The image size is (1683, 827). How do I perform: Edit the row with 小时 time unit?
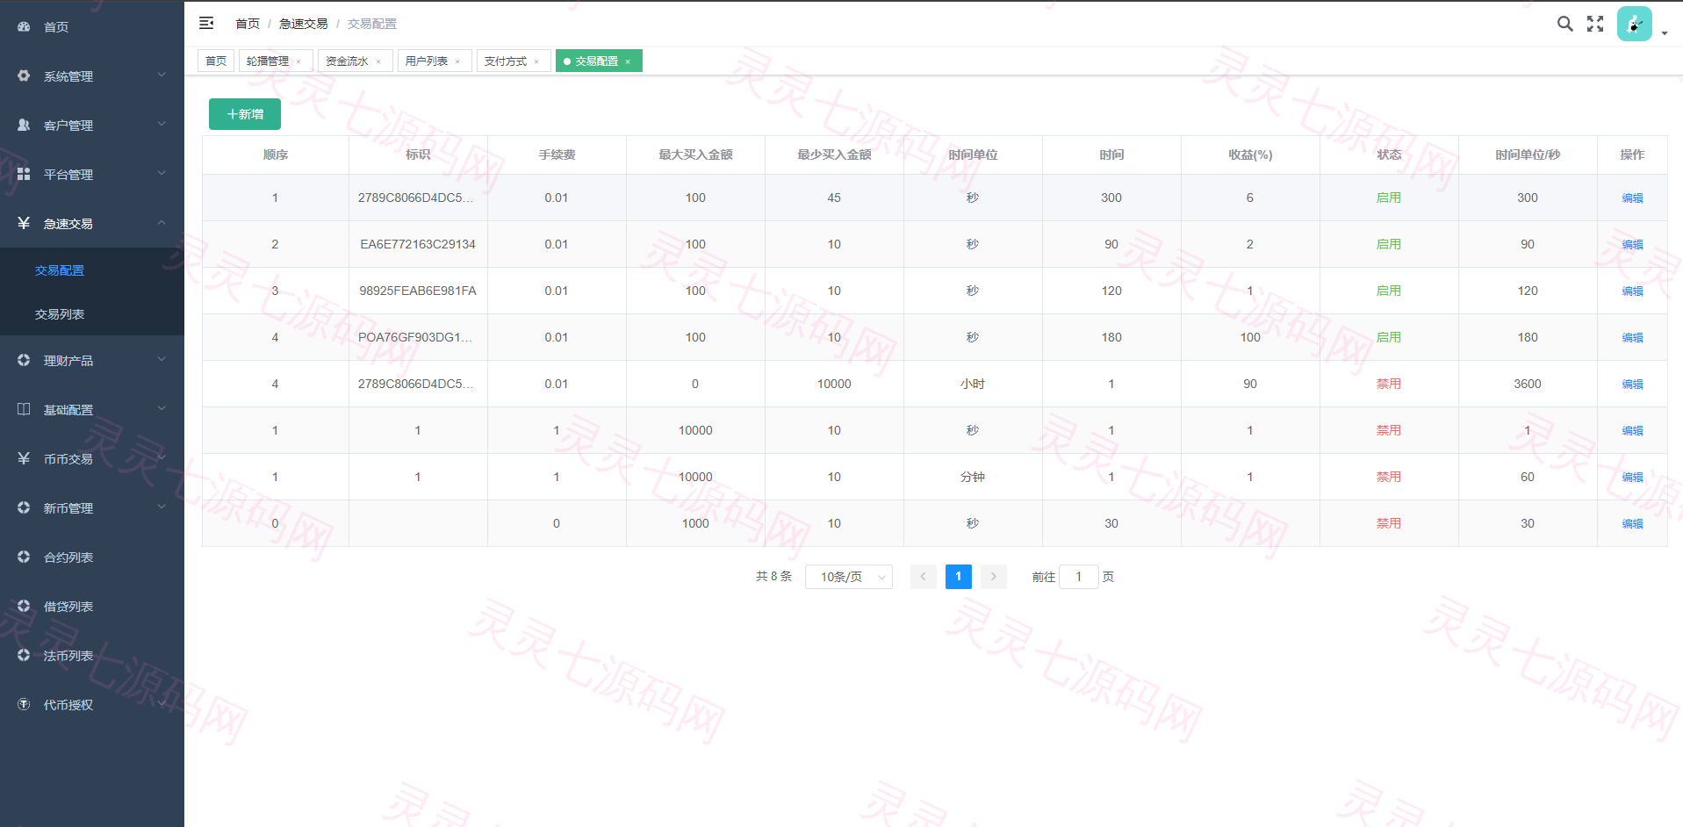(x=1632, y=385)
